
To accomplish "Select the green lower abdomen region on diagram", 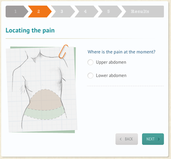I will tap(44, 114).
